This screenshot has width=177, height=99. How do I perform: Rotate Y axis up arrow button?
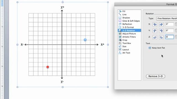[x=155, y=31]
